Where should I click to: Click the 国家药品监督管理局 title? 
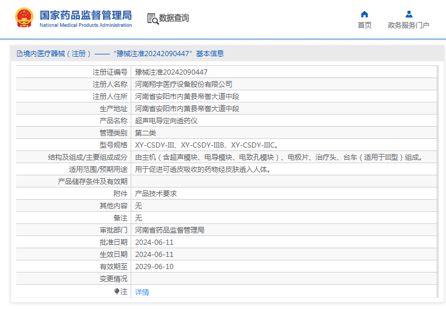tap(86, 16)
